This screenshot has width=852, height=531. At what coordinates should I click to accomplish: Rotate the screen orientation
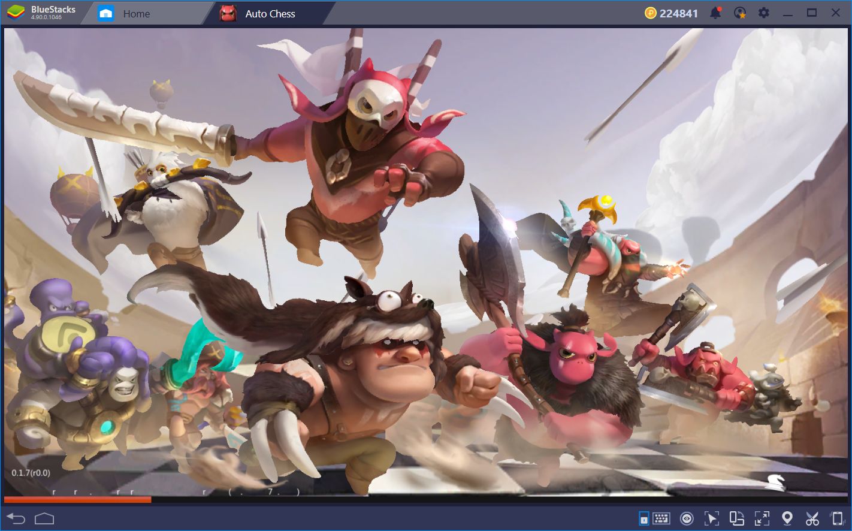pyautogui.click(x=736, y=518)
